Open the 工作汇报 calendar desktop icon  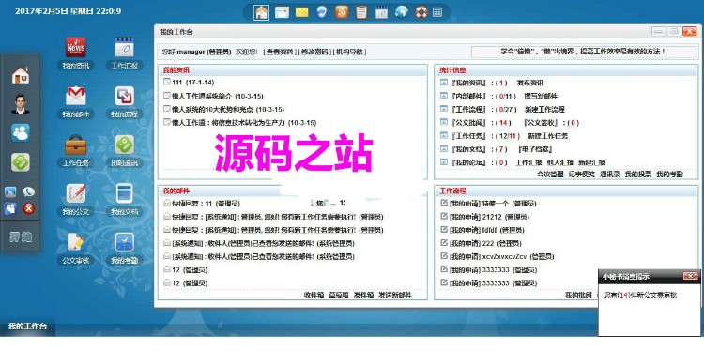click(x=124, y=48)
